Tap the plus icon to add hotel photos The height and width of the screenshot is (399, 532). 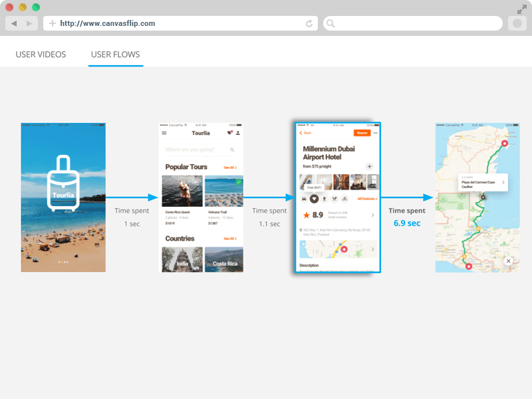point(369,166)
